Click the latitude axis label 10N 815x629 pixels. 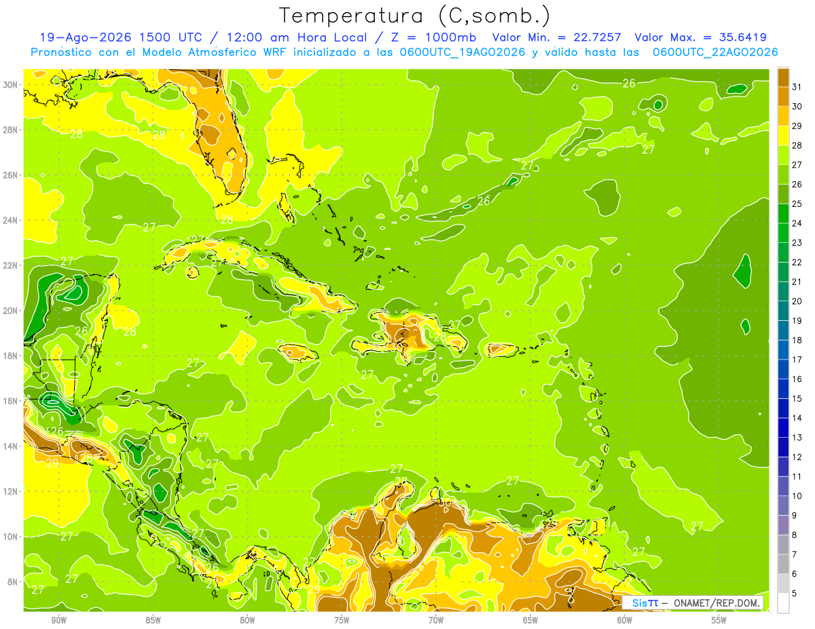(x=11, y=536)
